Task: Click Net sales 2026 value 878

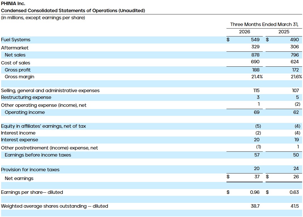Action: coord(255,55)
